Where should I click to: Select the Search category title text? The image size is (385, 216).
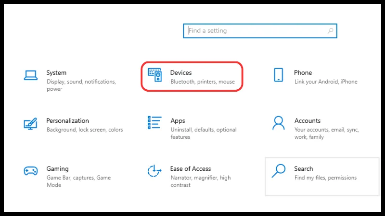pyautogui.click(x=303, y=168)
